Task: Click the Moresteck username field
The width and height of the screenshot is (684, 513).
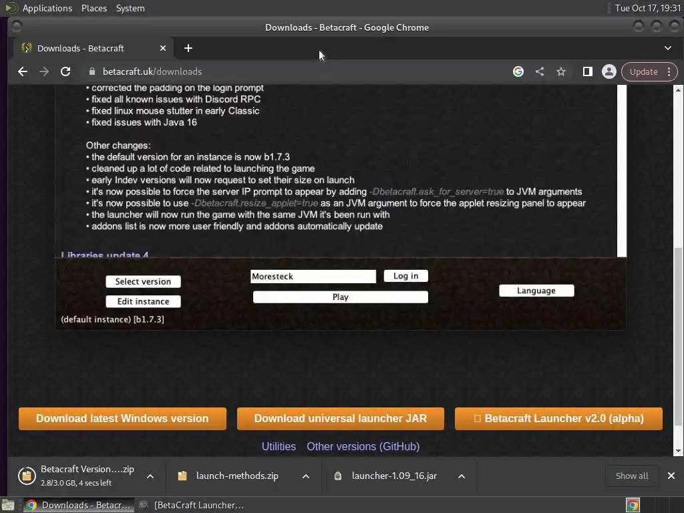Action: point(313,276)
